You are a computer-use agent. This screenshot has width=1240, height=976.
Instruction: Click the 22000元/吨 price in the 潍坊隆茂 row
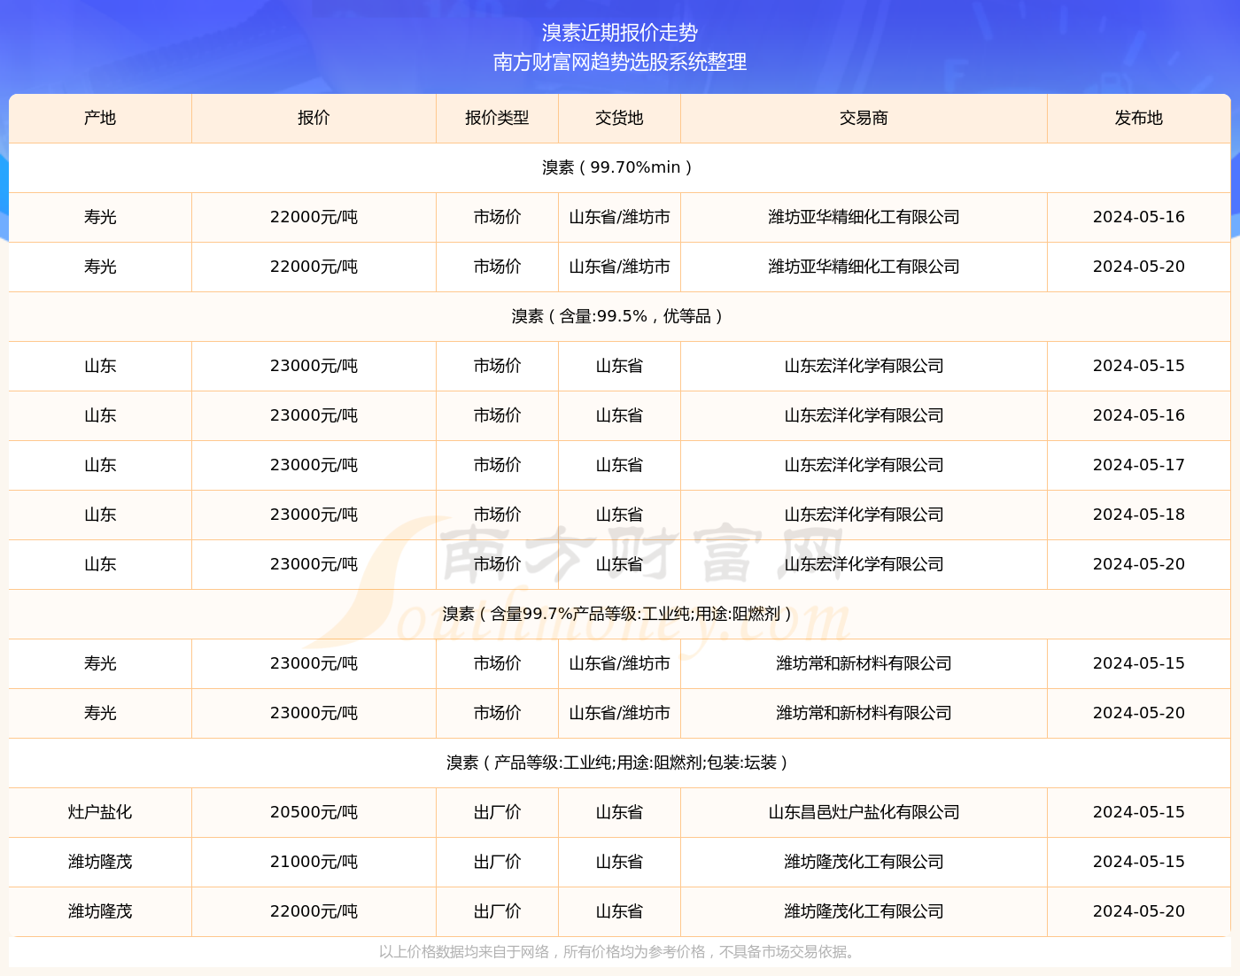point(314,911)
